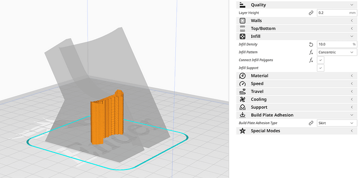The width and height of the screenshot is (359, 178).
Task: Expand the Cooling section with its chevron
Action: pos(352,99)
